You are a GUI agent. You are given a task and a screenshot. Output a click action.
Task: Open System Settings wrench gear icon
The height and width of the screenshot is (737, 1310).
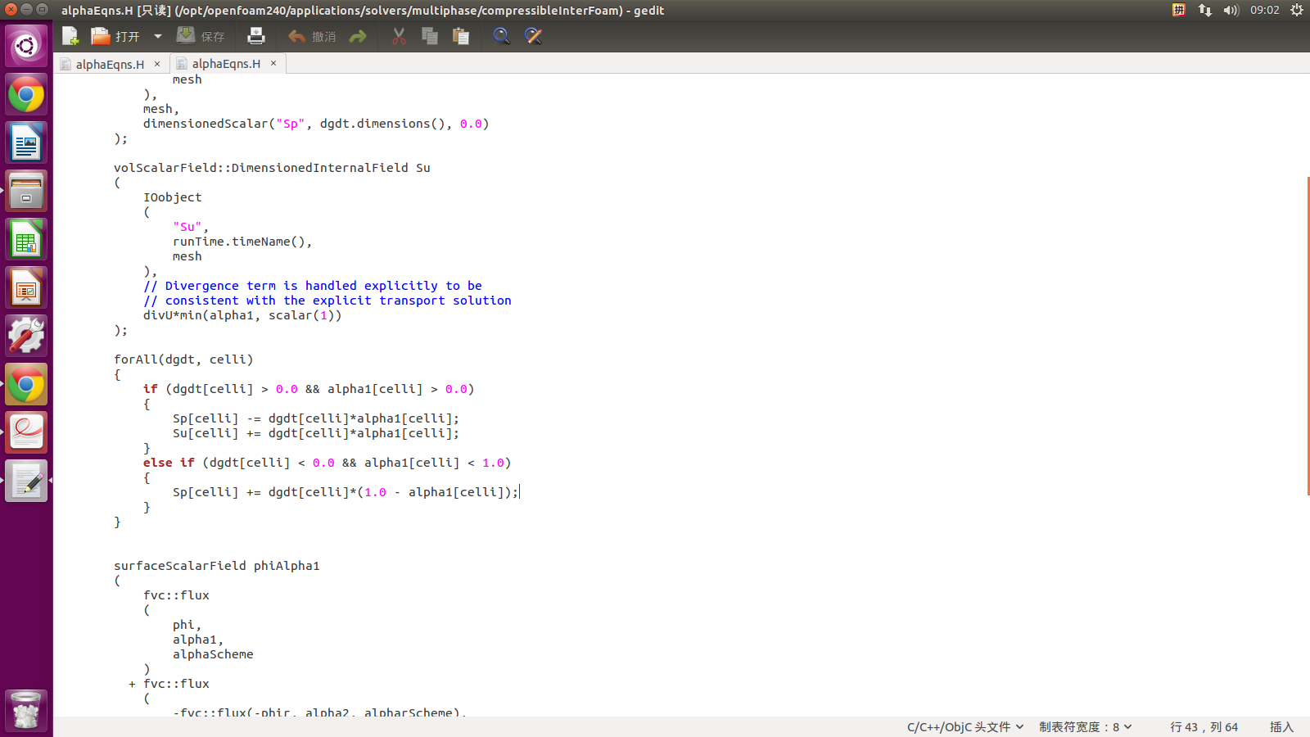(x=26, y=337)
